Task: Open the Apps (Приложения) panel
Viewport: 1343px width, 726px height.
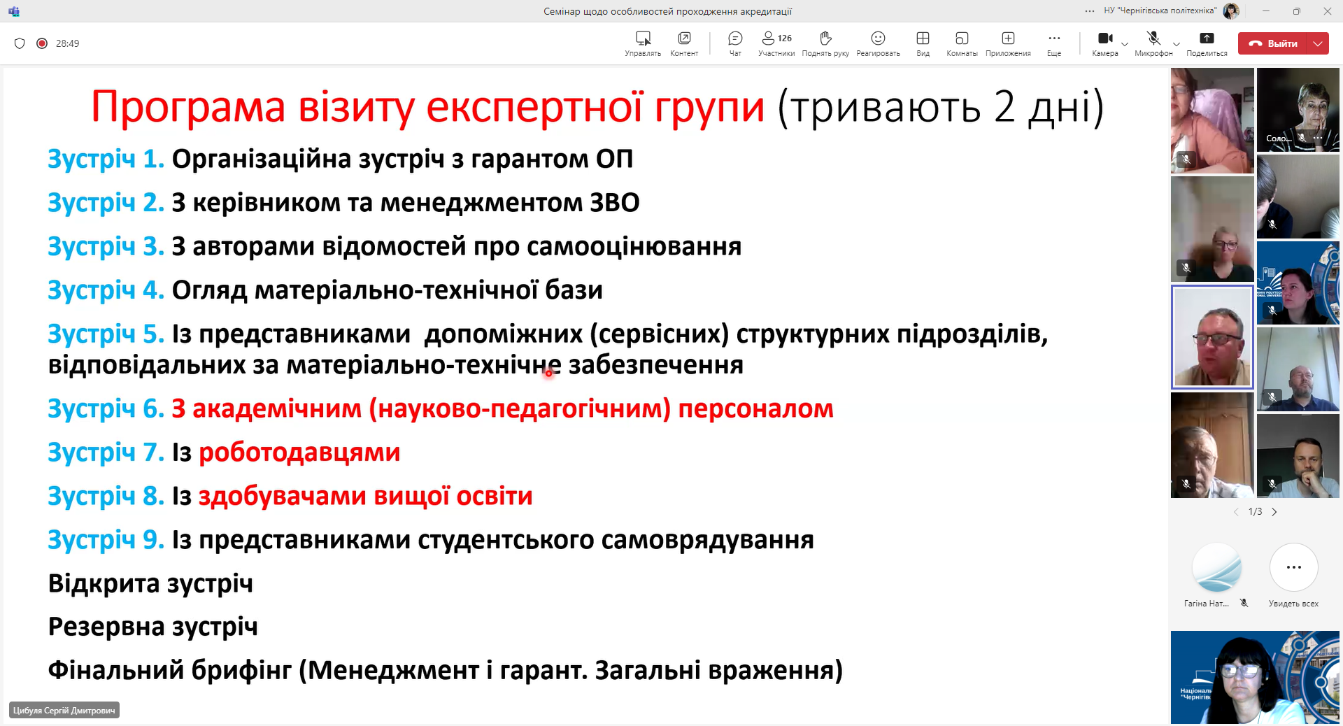Action: pyautogui.click(x=1008, y=43)
